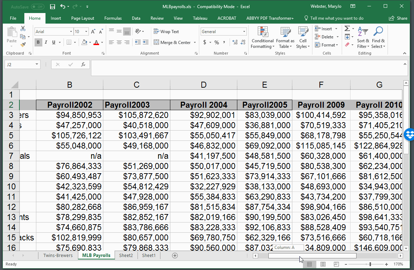Open the Sheet2 sheet tab
This screenshot has height=270, width=414.
(126, 255)
